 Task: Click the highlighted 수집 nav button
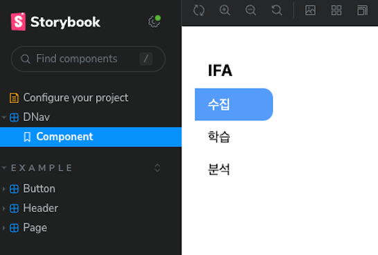tap(234, 104)
